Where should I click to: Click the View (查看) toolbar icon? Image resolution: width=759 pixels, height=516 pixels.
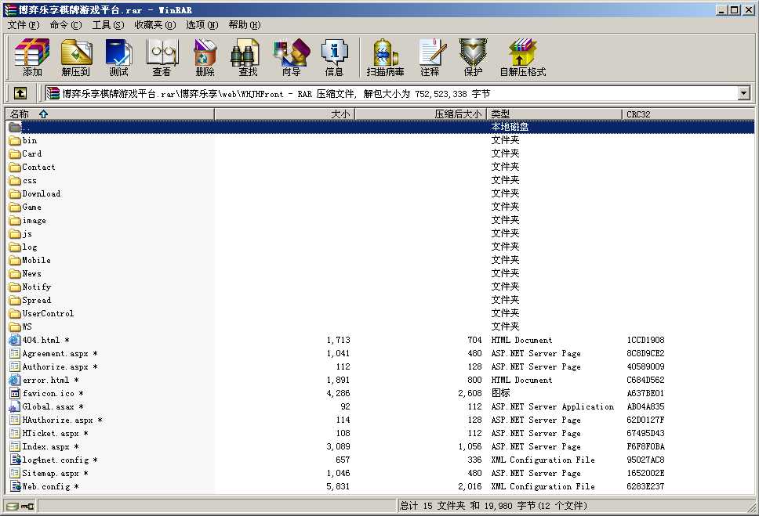162,57
